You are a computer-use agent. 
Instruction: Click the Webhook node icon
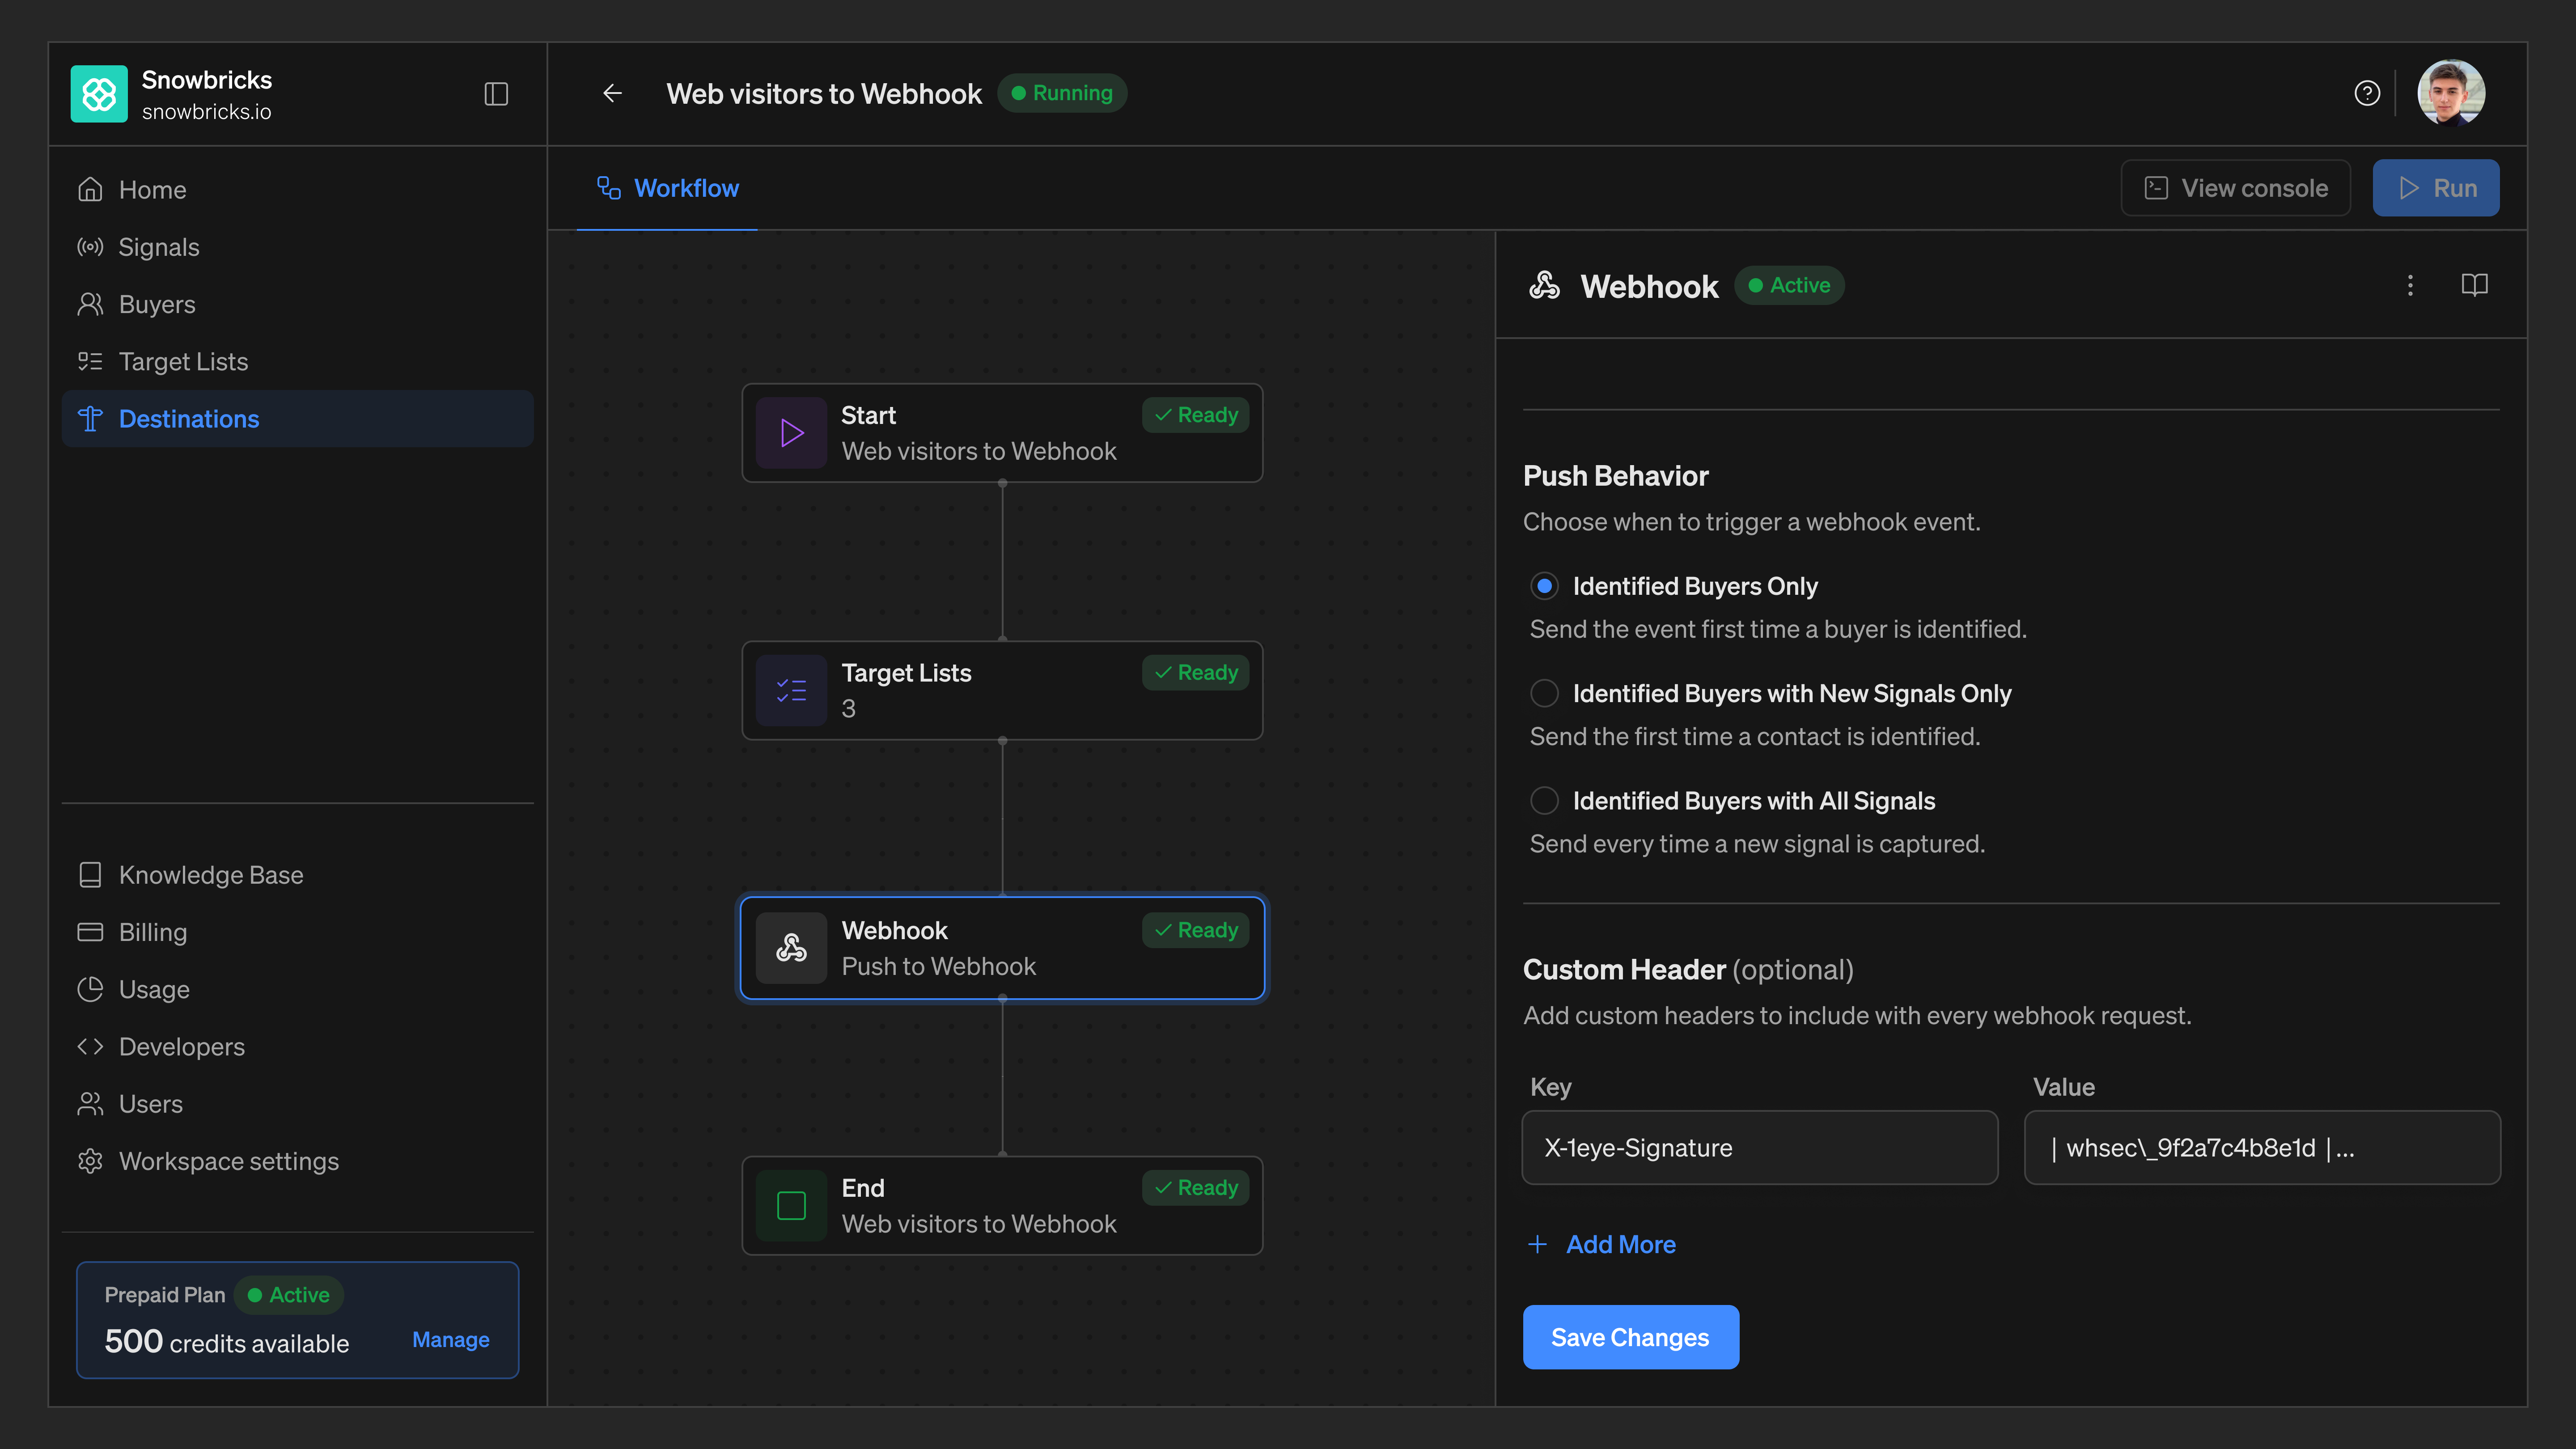click(791, 948)
